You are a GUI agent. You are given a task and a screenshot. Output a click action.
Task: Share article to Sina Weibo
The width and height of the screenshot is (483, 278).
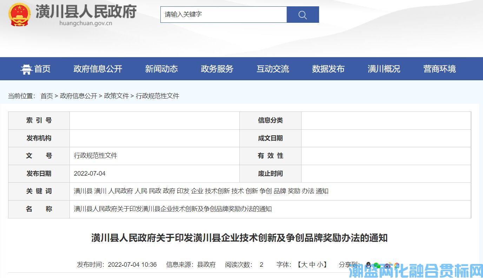(x=387, y=265)
